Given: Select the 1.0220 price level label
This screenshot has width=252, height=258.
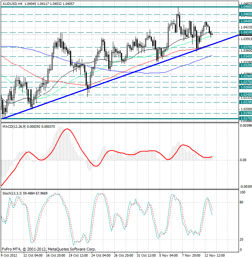Looking at the screenshot, I should point(246,102).
